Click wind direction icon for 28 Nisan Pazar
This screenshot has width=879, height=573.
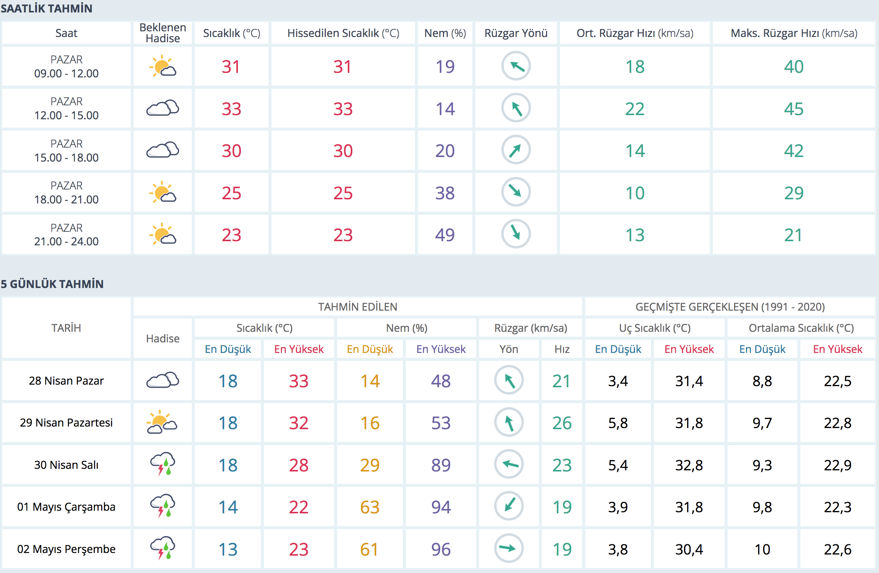pos(509,380)
